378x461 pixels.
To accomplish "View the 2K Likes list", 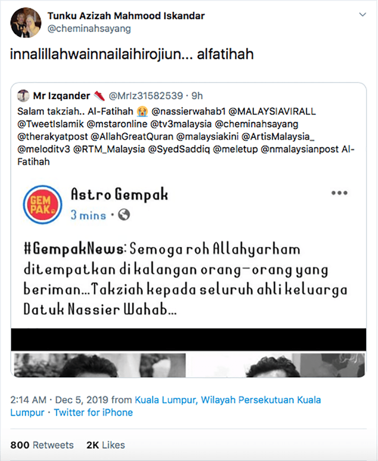I will [106, 445].
